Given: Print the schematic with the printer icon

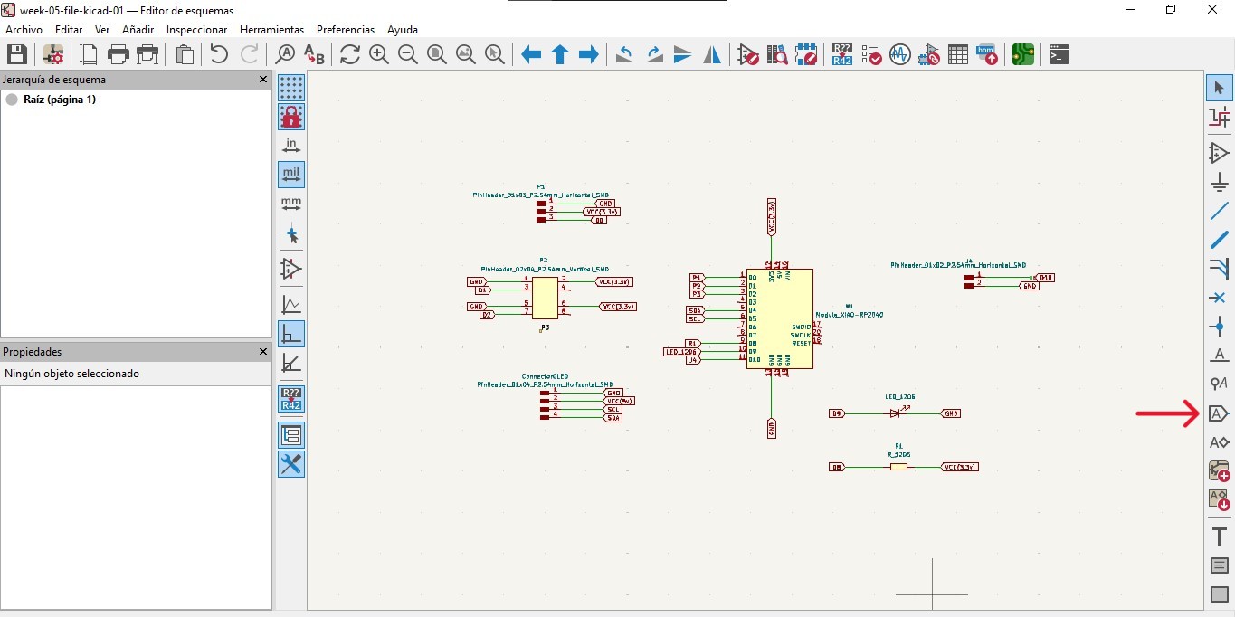Looking at the screenshot, I should click(118, 54).
